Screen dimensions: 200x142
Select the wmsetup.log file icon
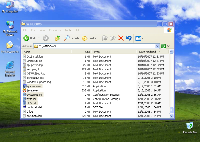point(24,61)
